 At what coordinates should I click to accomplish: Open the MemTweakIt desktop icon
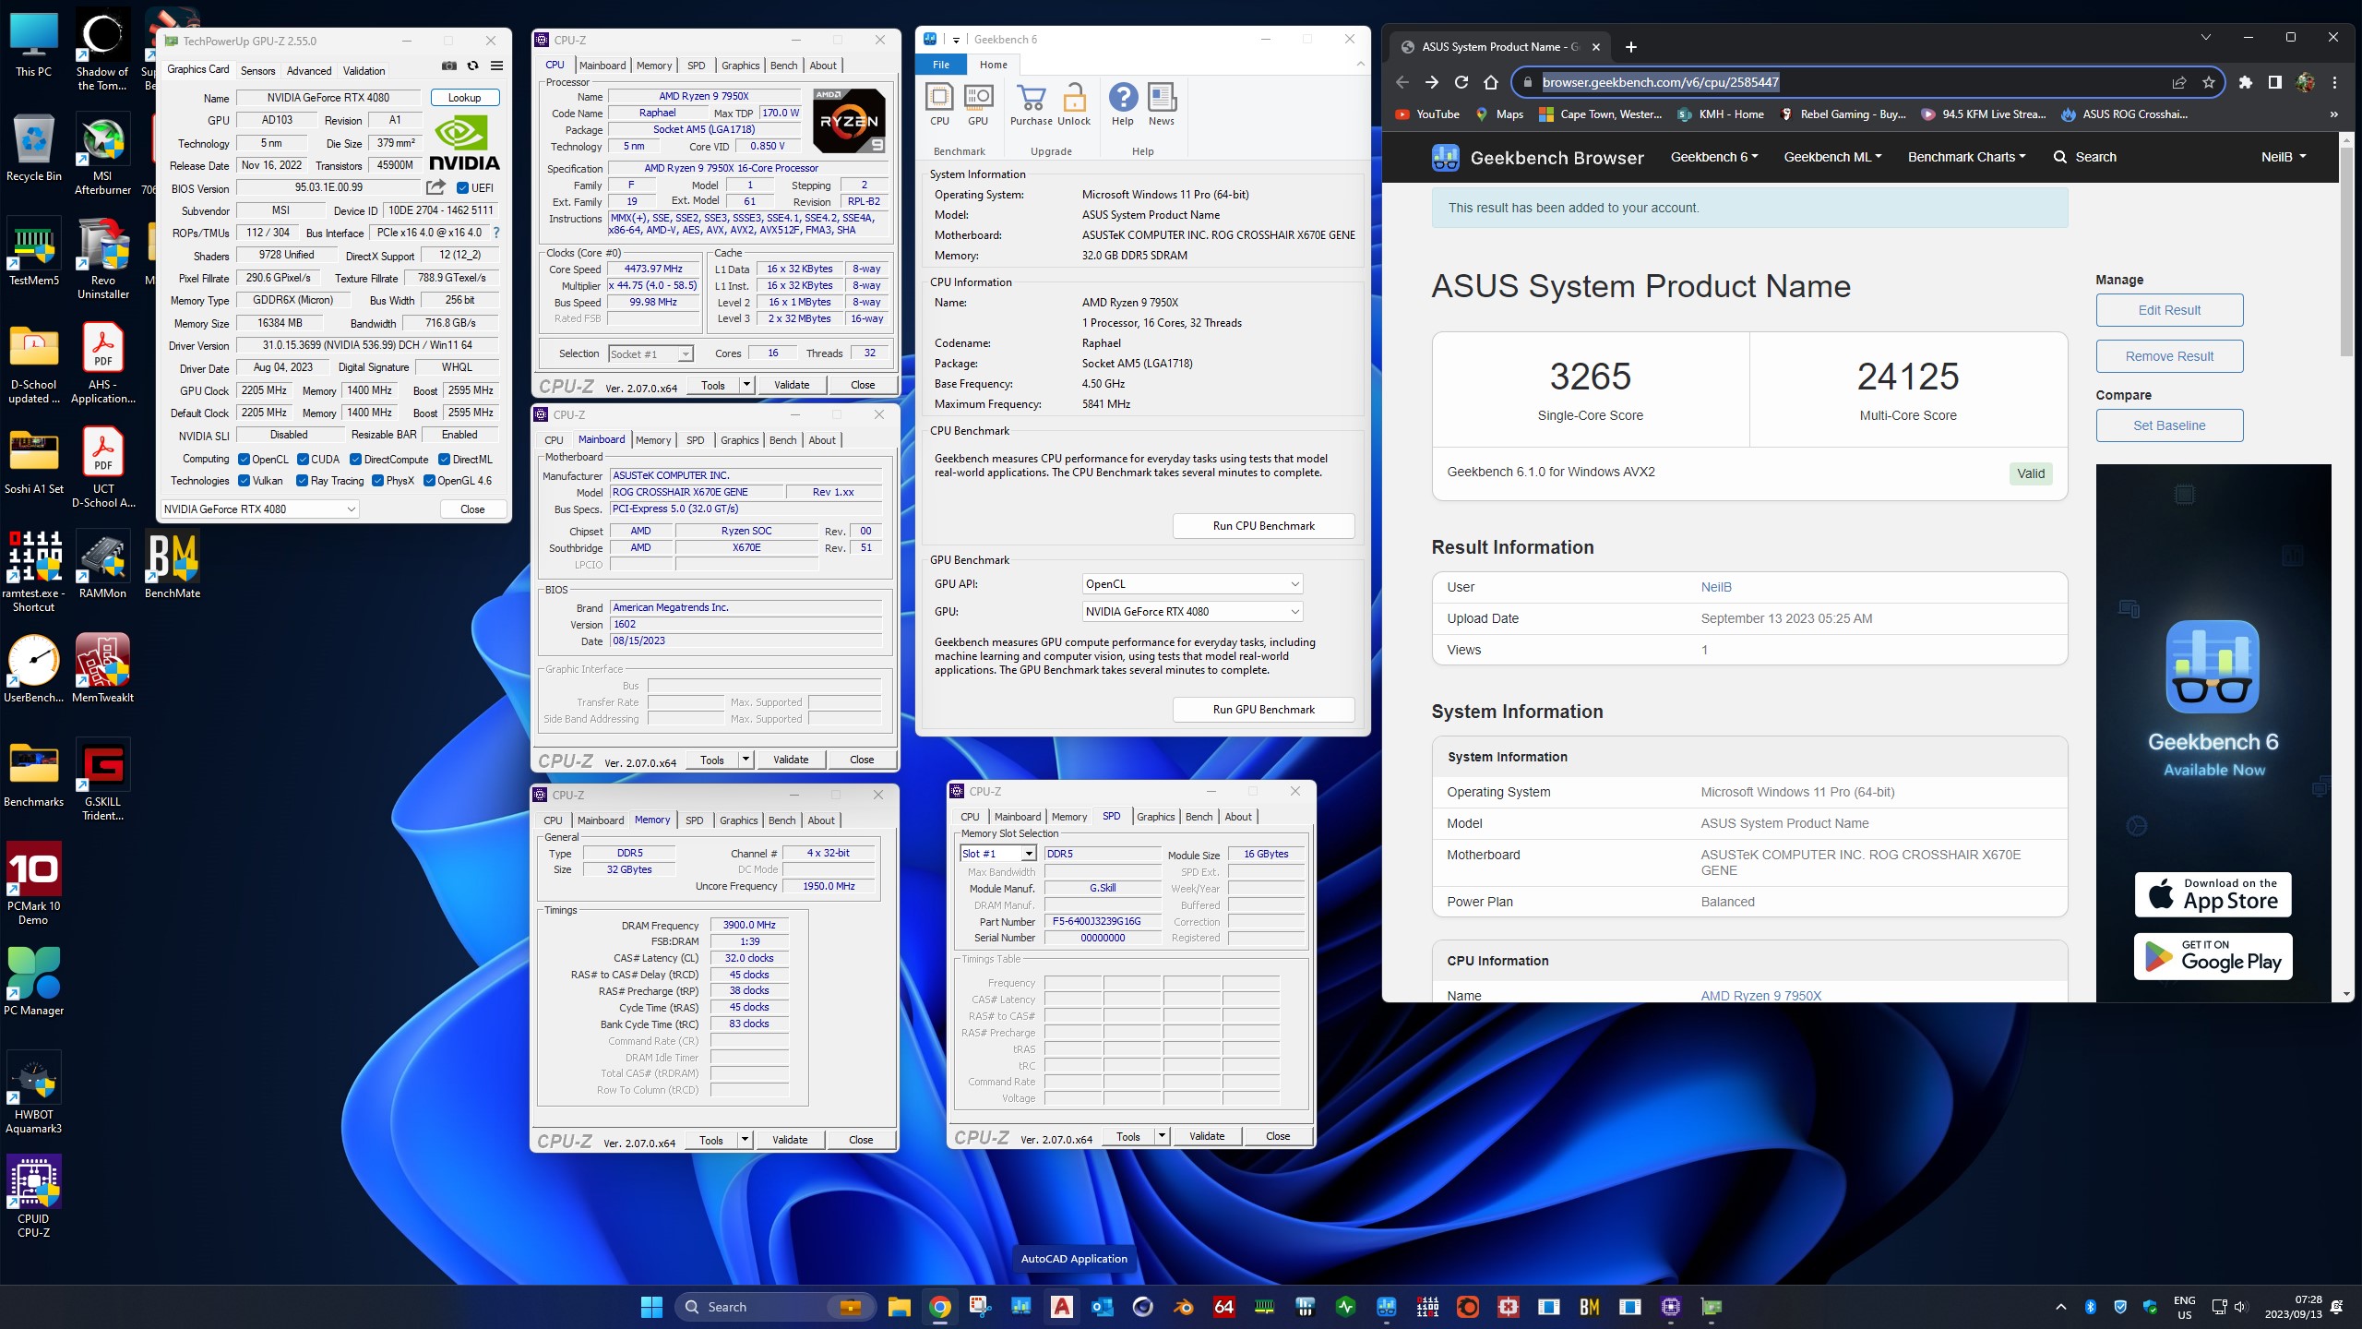[x=102, y=668]
